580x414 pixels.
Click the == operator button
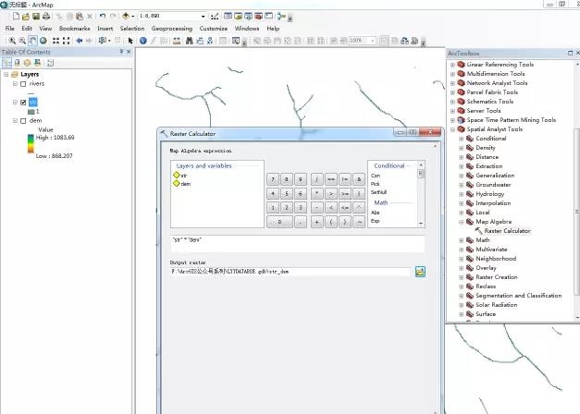pos(331,179)
